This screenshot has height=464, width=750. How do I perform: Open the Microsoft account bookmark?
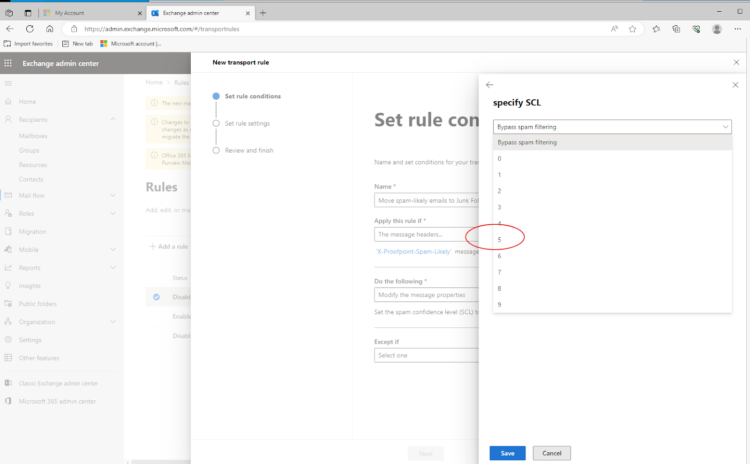[131, 44]
